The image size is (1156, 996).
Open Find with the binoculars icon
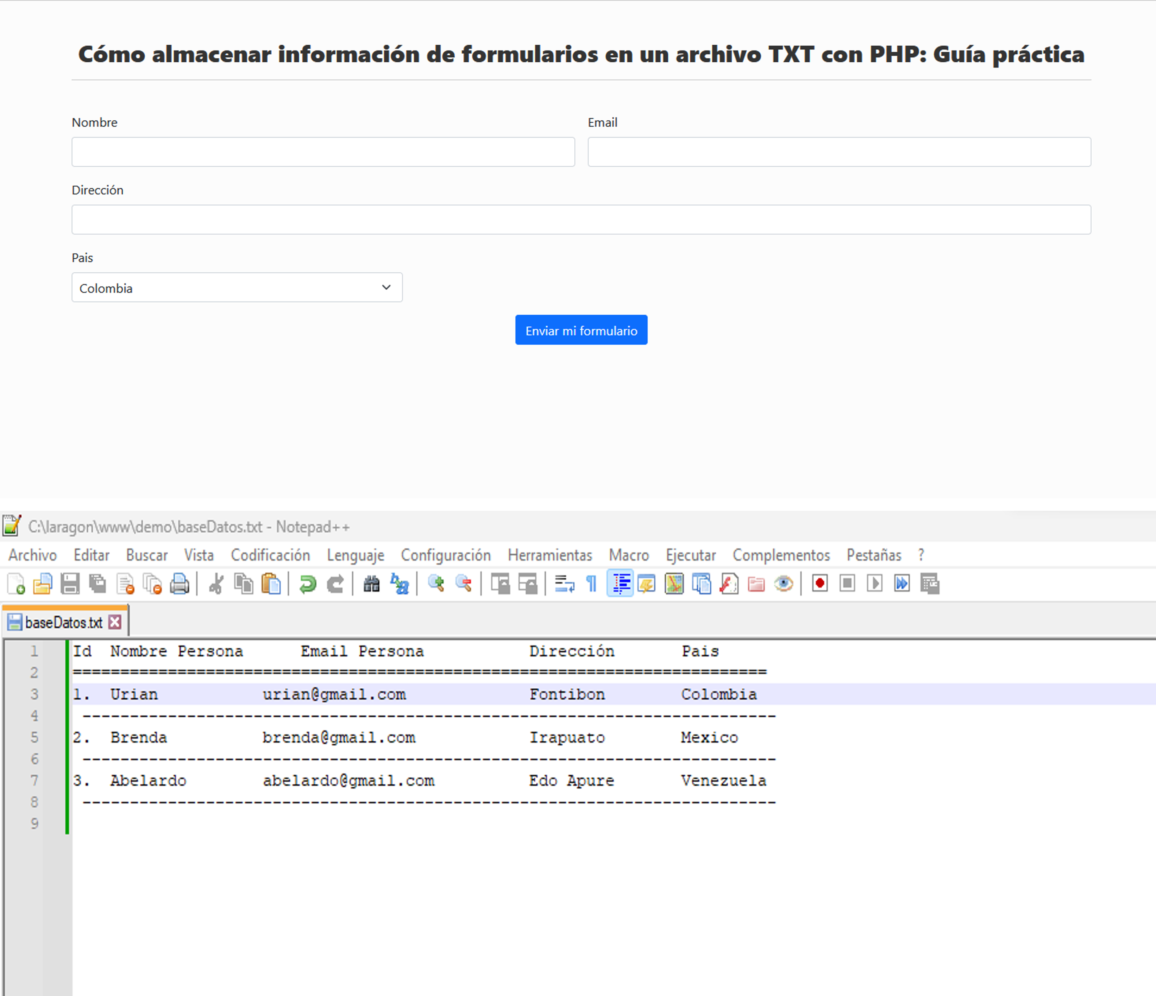pyautogui.click(x=372, y=584)
